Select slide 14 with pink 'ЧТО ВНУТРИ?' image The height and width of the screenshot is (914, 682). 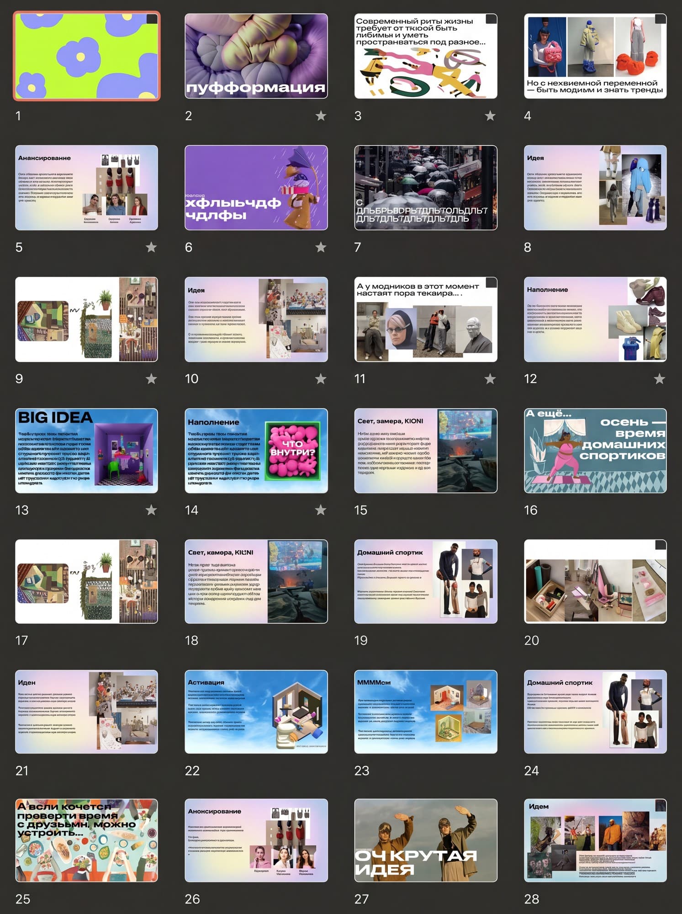(x=256, y=451)
